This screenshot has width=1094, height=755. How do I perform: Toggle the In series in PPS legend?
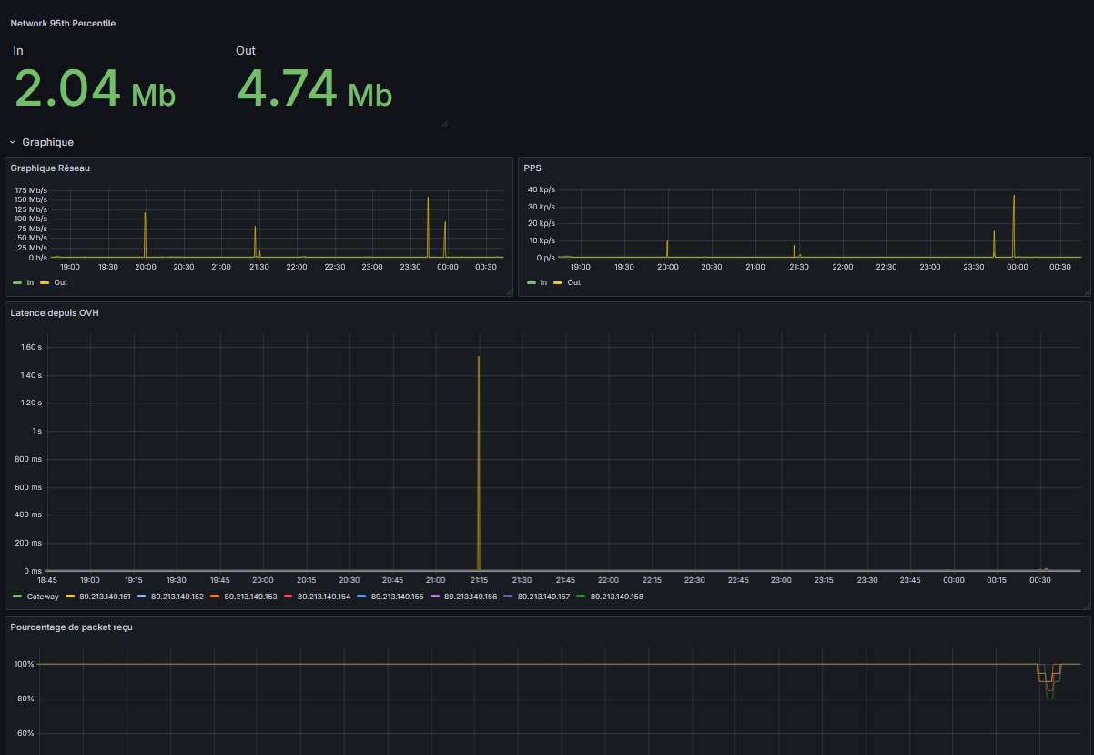tap(543, 282)
